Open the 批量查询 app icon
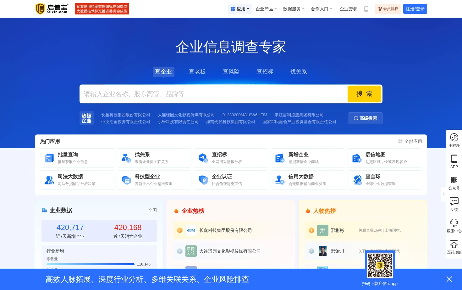 coord(49,158)
